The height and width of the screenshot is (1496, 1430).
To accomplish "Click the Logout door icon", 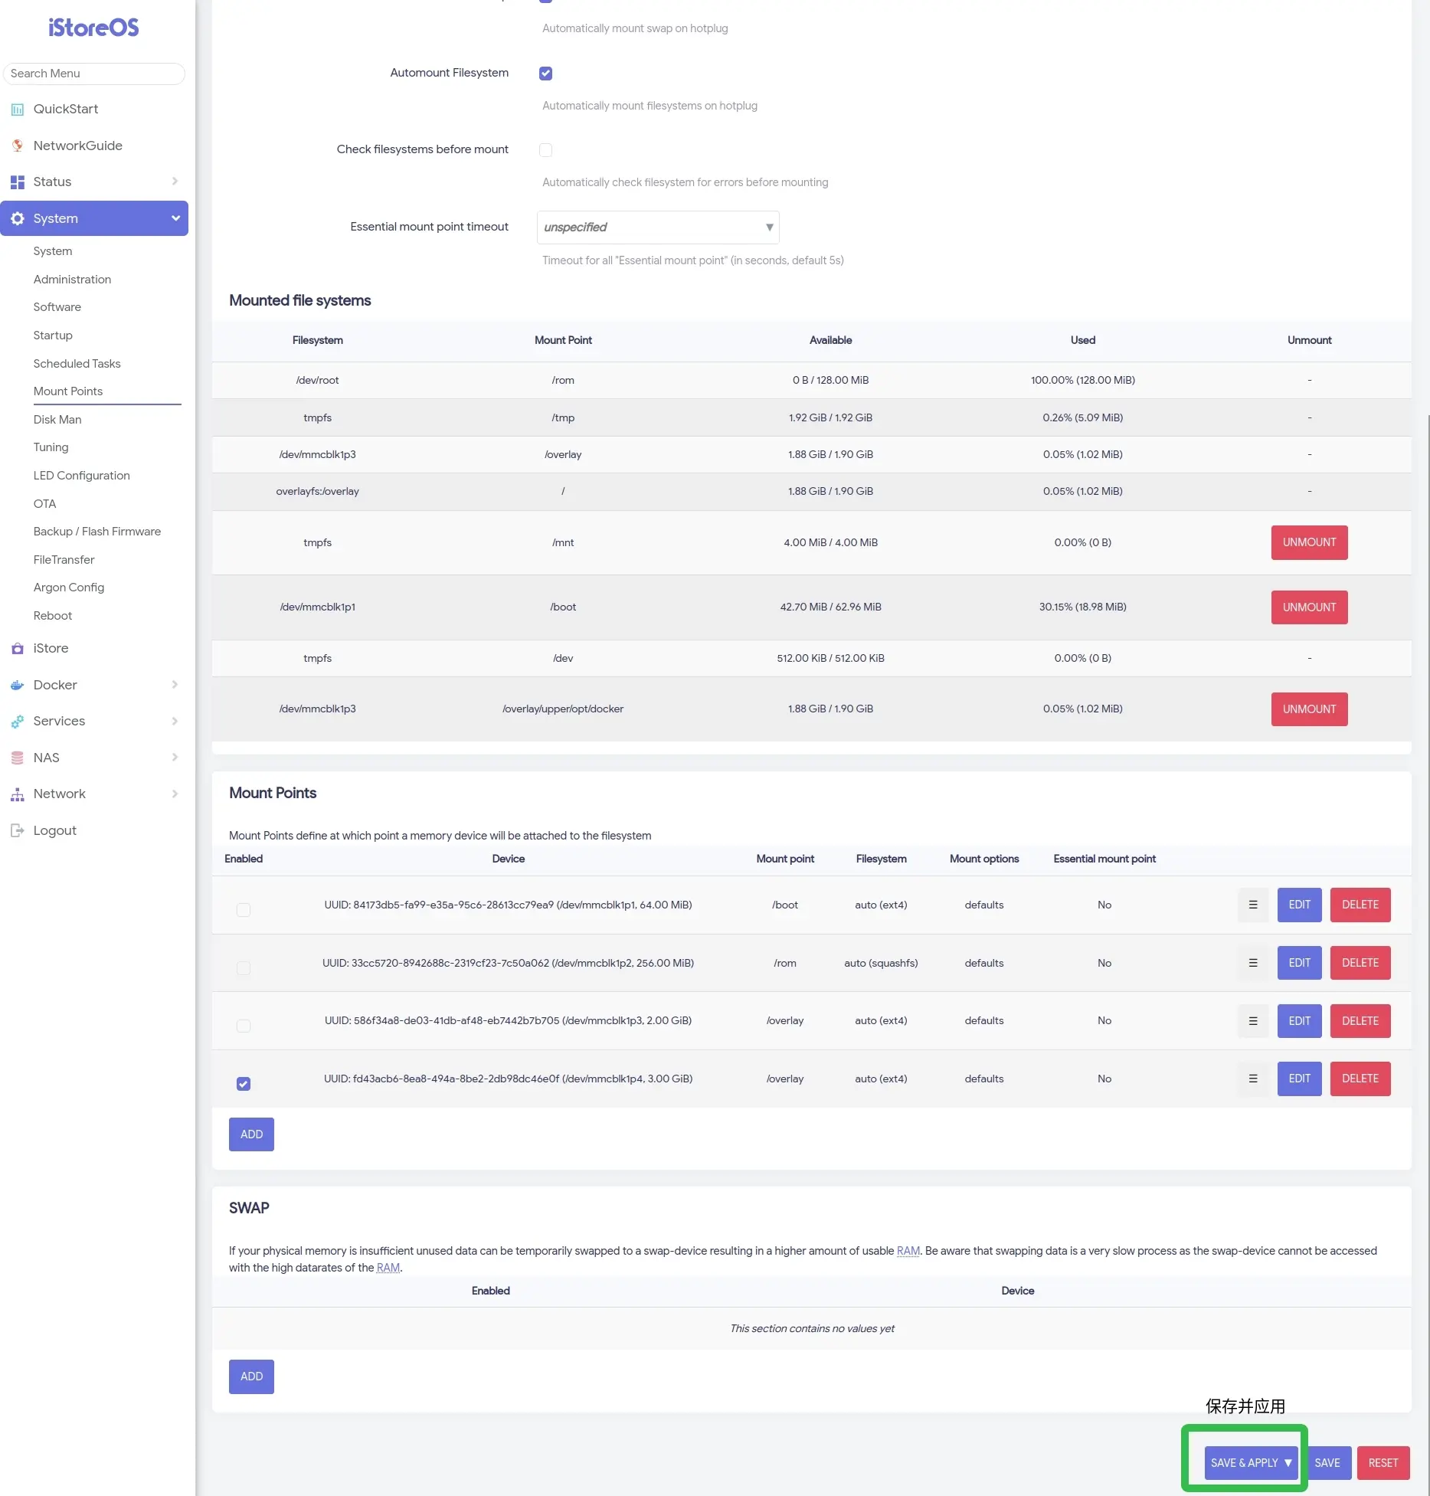I will [18, 830].
